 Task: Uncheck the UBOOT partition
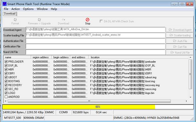[x=6, y=77]
